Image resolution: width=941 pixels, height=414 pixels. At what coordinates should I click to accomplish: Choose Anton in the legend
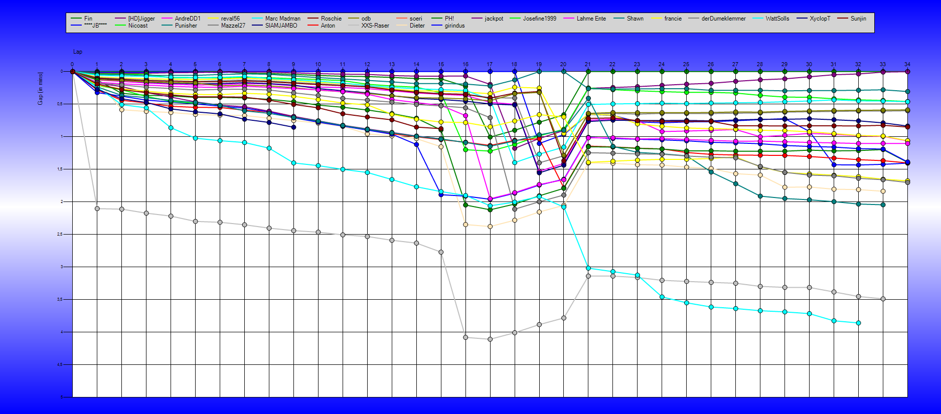pos(328,26)
